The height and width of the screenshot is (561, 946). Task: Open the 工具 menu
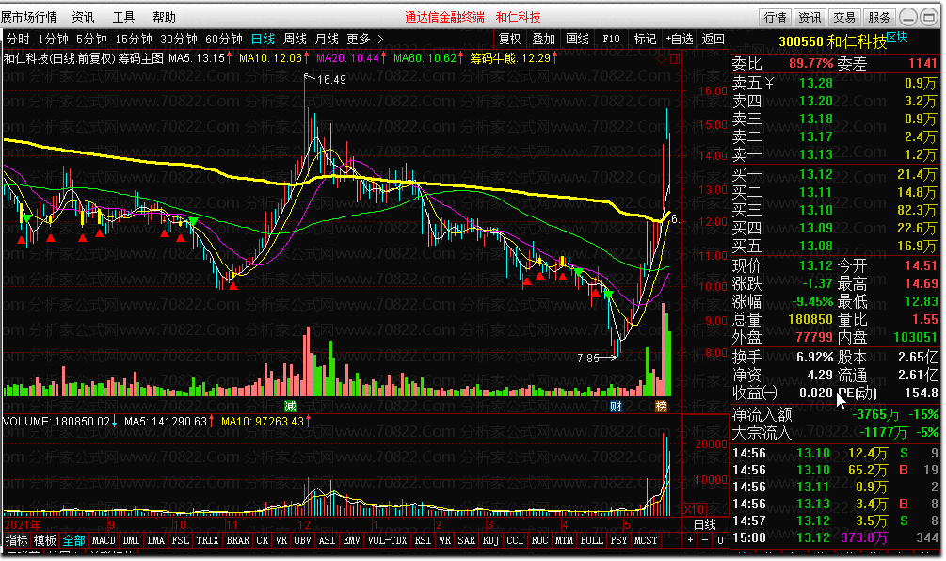click(123, 17)
